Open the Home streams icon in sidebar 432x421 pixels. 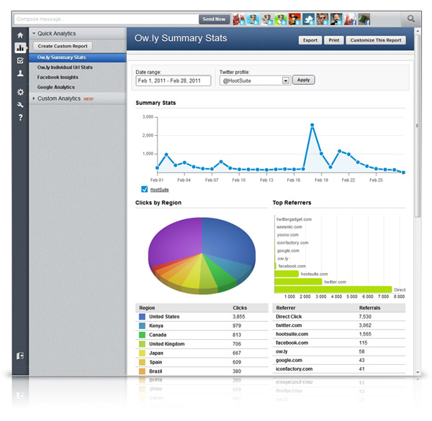coord(20,35)
